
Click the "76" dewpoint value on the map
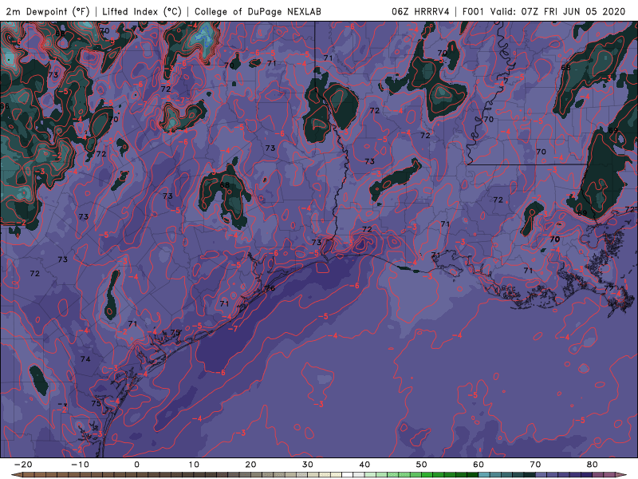coord(270,288)
